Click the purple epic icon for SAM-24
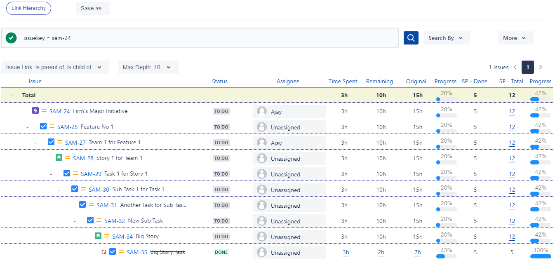This screenshot has width=555, height=265. pyautogui.click(x=35, y=111)
